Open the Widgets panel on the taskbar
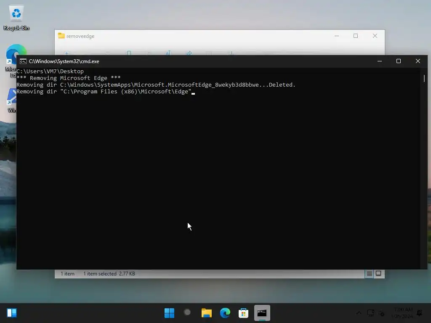 coord(12,312)
